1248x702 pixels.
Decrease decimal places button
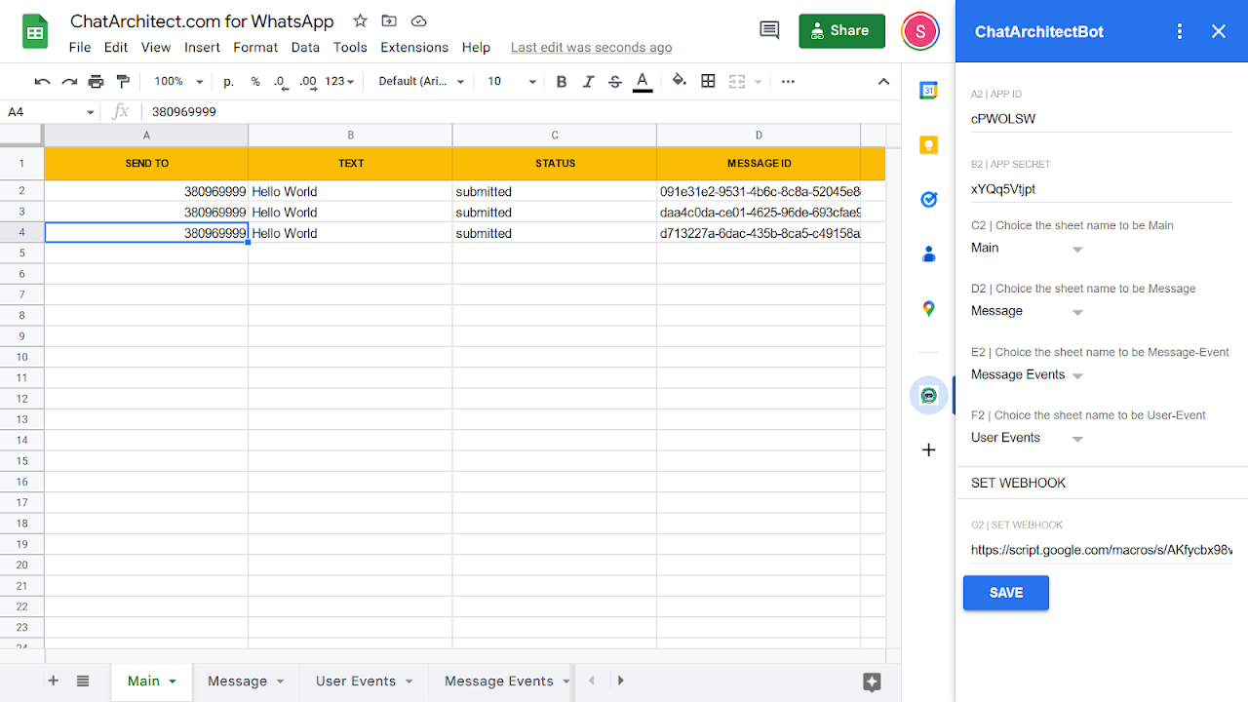281,82
